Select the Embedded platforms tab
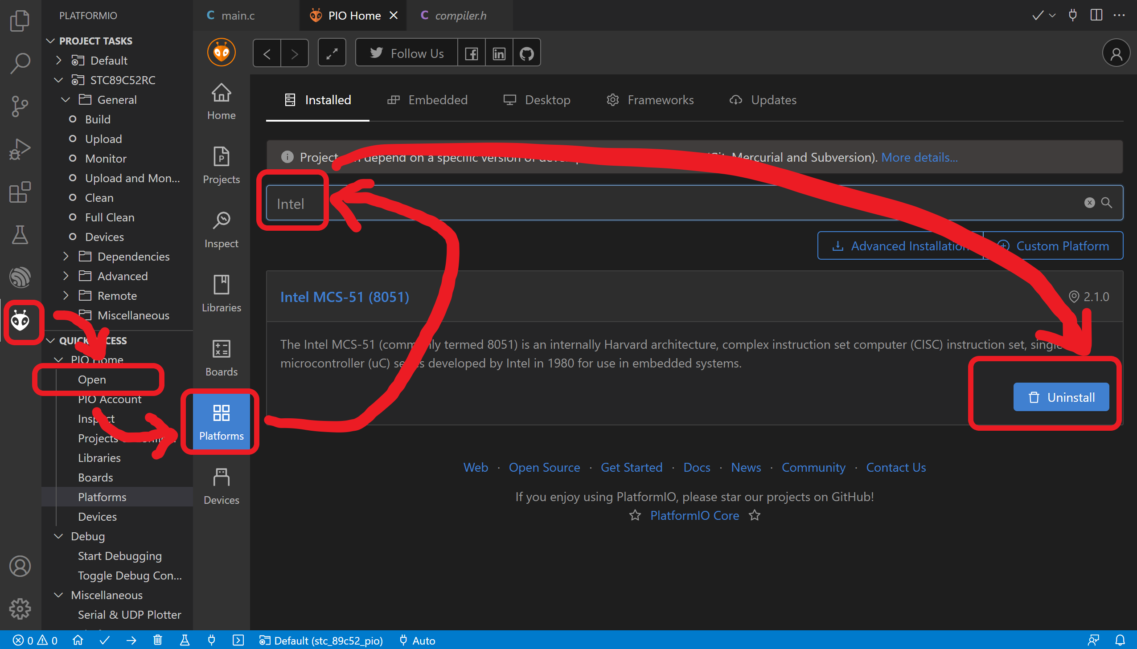Screen dimensions: 1137x649 click(427, 100)
